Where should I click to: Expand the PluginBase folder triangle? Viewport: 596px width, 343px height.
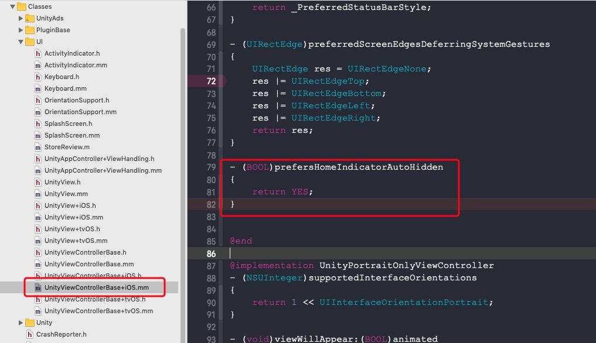click(21, 30)
